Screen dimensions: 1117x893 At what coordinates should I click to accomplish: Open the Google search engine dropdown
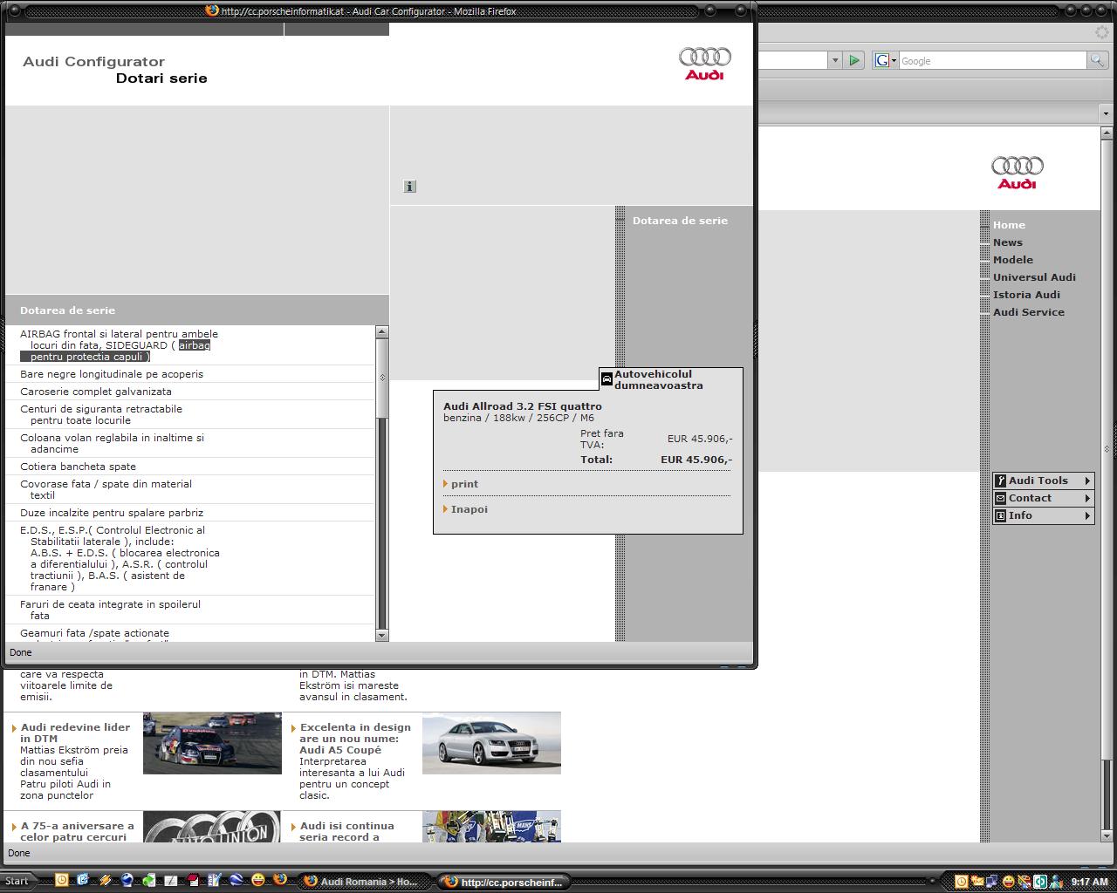pos(886,60)
